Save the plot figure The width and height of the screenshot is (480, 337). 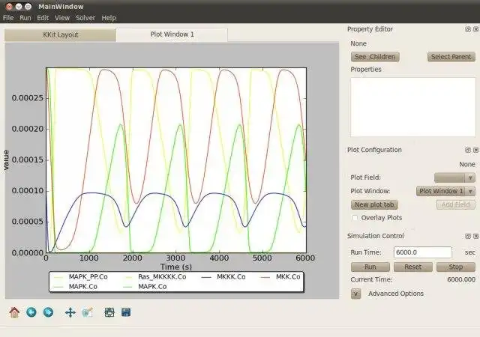126,312
